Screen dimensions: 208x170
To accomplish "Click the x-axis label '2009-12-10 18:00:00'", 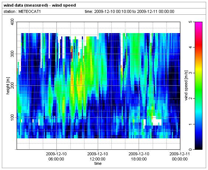I will (x=139, y=156).
